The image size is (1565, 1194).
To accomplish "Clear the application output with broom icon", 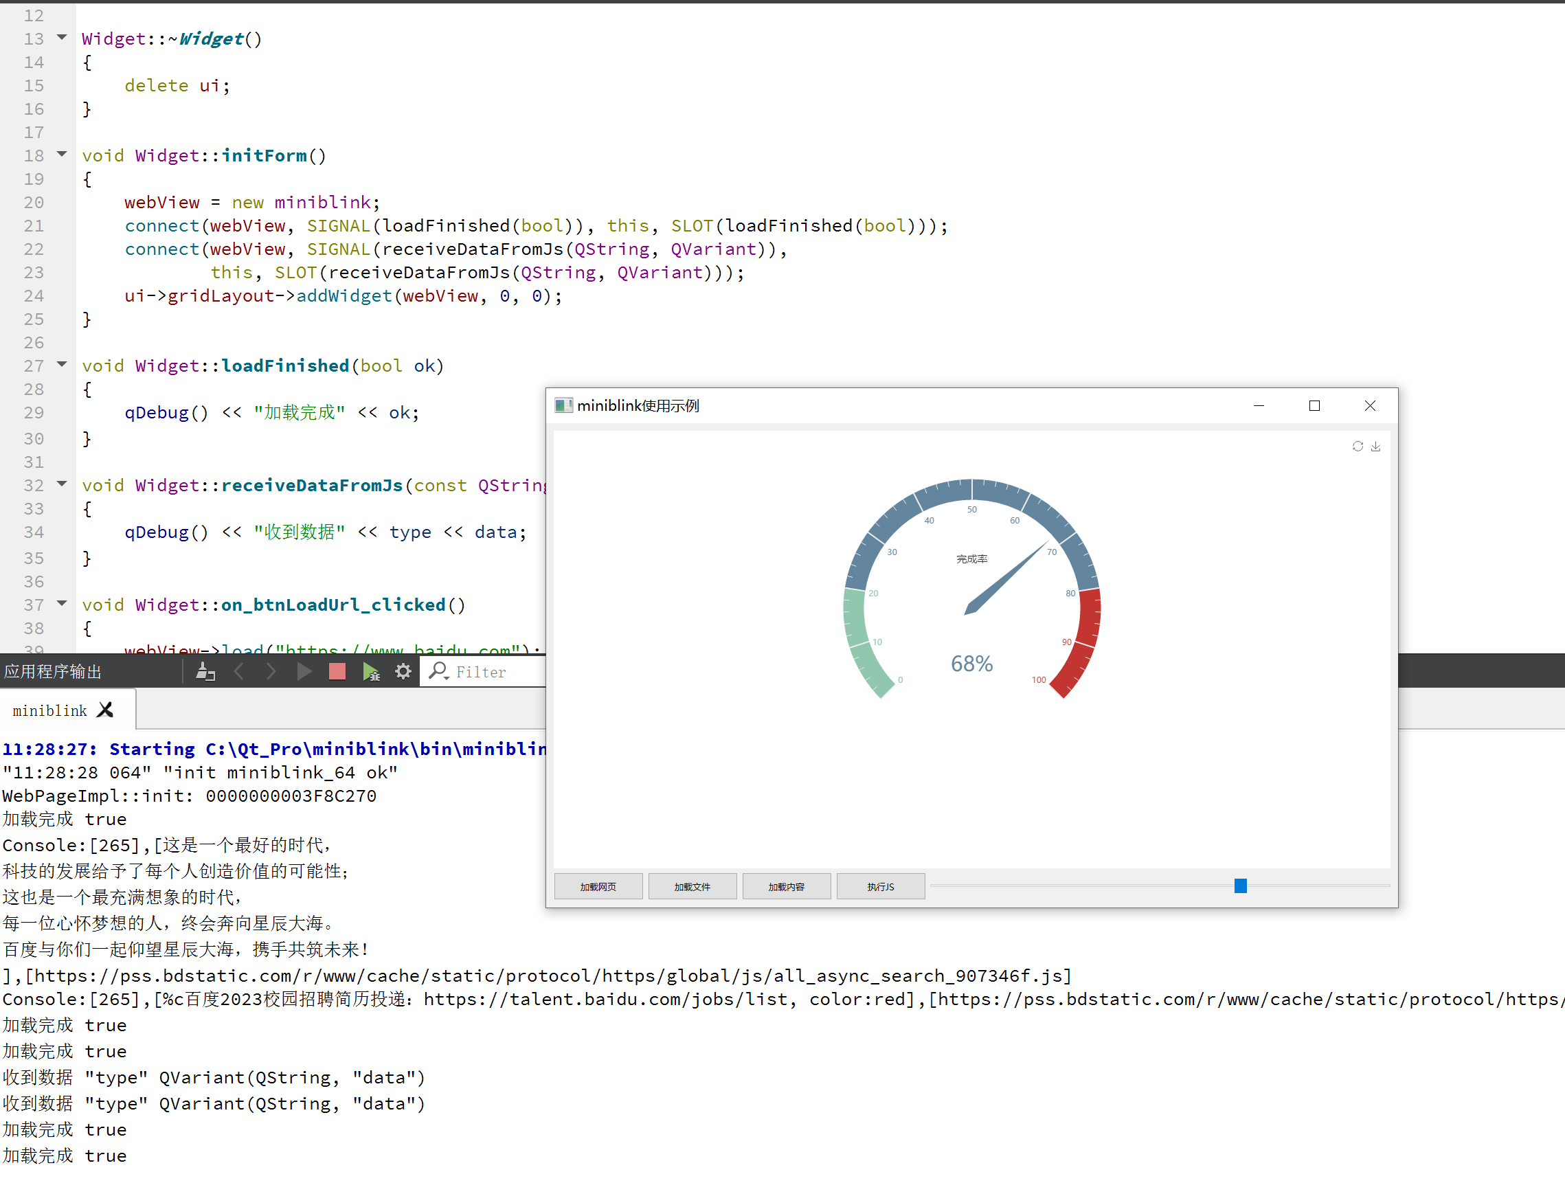I will point(206,671).
